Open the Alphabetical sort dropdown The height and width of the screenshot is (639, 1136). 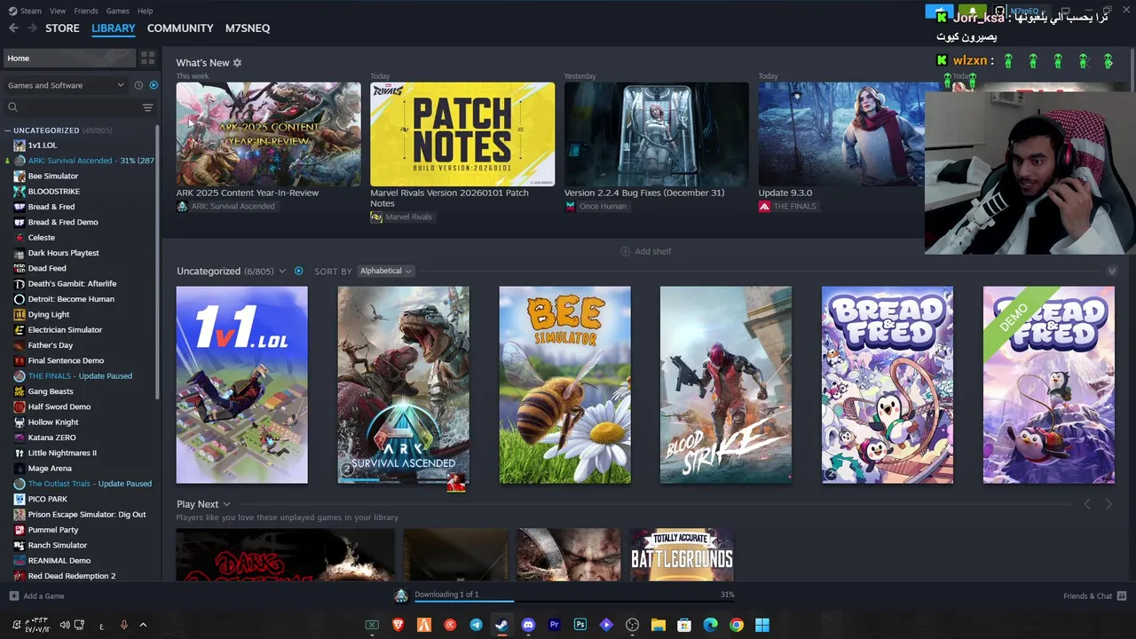[x=386, y=271]
